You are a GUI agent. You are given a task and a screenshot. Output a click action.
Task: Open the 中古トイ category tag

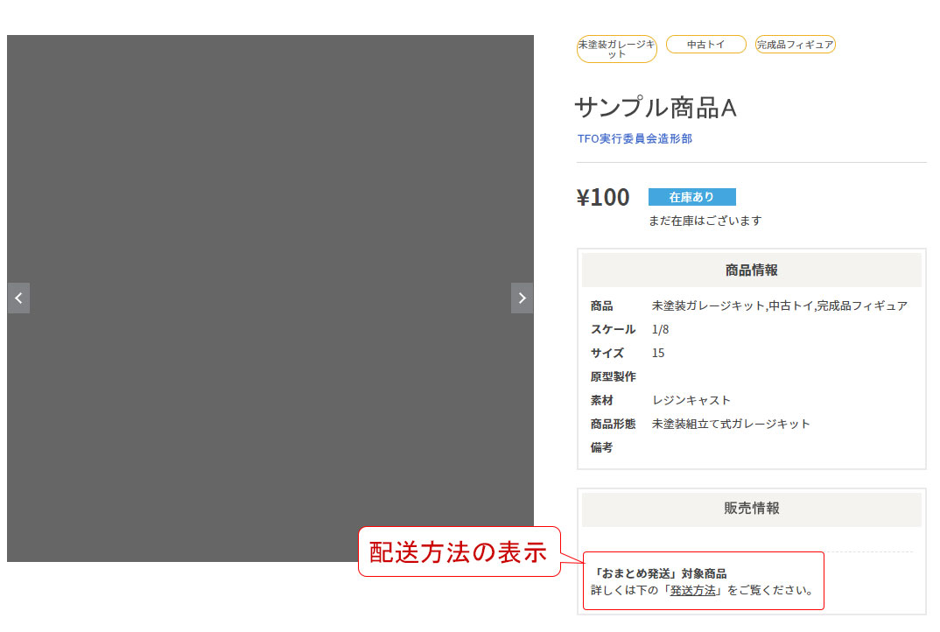(x=705, y=45)
